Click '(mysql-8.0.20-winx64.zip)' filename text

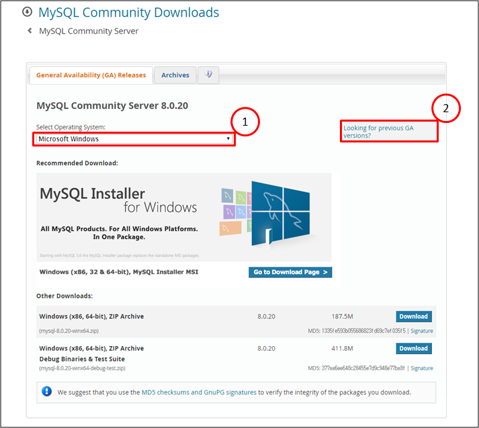pos(69,331)
